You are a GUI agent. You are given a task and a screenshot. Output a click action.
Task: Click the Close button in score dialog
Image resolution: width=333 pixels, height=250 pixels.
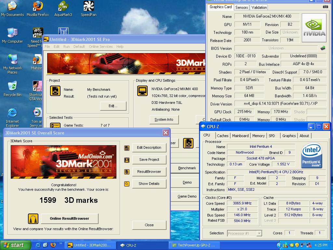[149, 225]
